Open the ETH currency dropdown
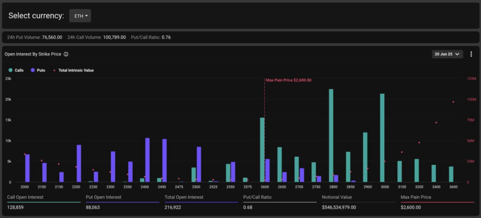481x218 pixels. [80, 16]
